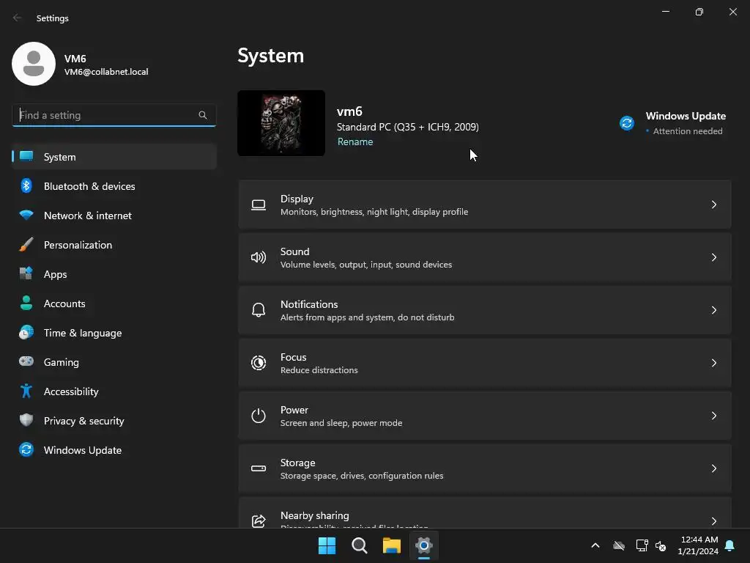Viewport: 750px width, 563px height.
Task: Expand the Power settings chevron
Action: point(713,416)
